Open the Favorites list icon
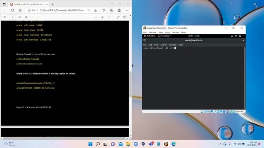Screen dimensions: 264x148 pyautogui.click(x=104, y=10)
